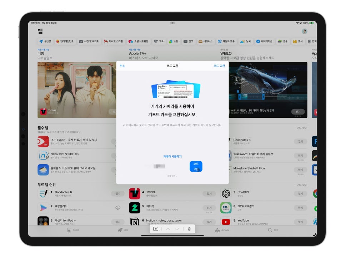
Task: Tap 받기 on the WEILO banner
Action: [x=298, y=112]
